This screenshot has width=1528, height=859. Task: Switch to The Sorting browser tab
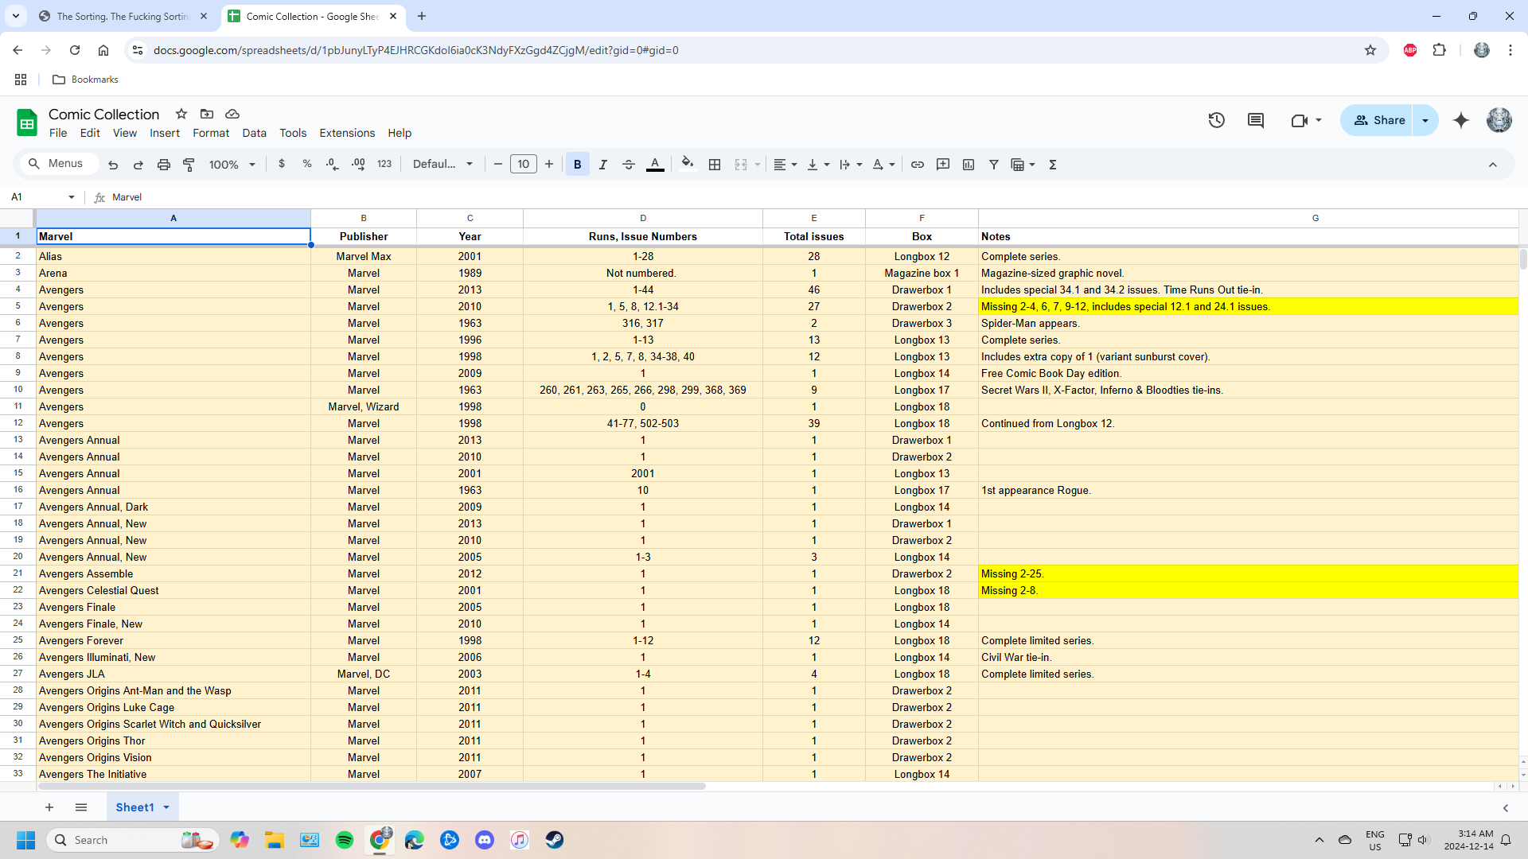(123, 16)
